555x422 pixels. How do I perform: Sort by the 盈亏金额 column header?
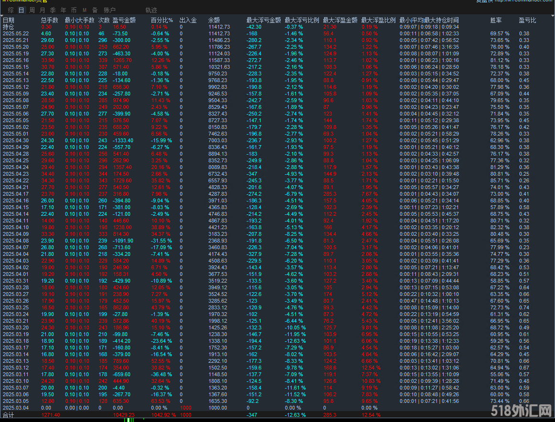point(124,21)
